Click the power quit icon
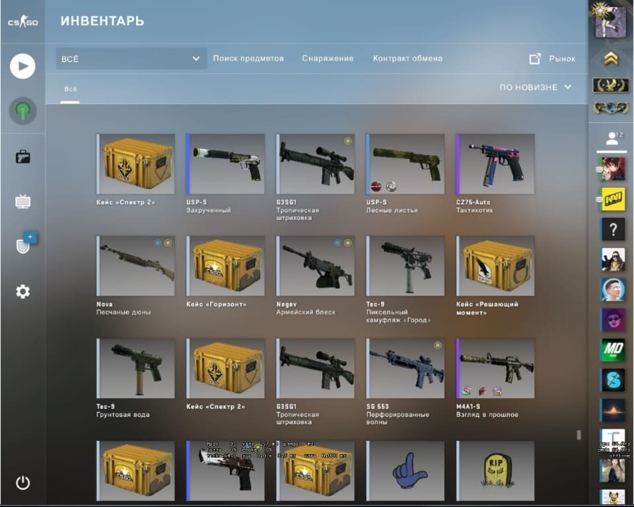 point(22,483)
